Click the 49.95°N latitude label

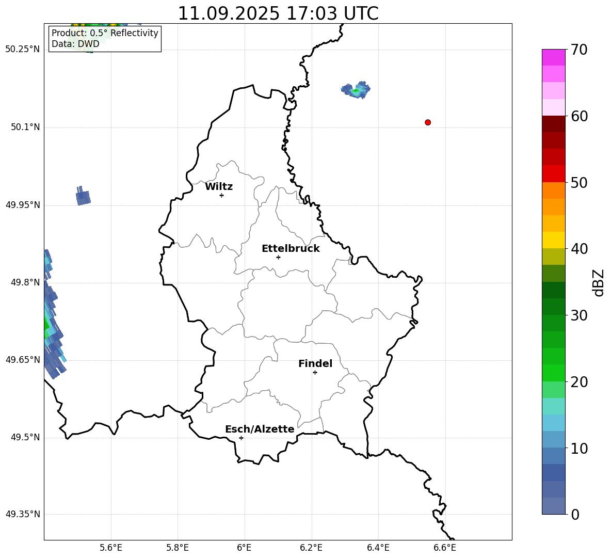(23, 205)
